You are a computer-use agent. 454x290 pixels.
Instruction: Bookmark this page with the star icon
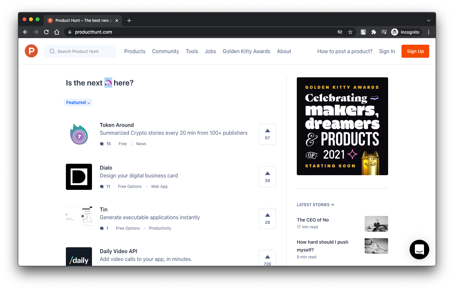[x=350, y=32]
